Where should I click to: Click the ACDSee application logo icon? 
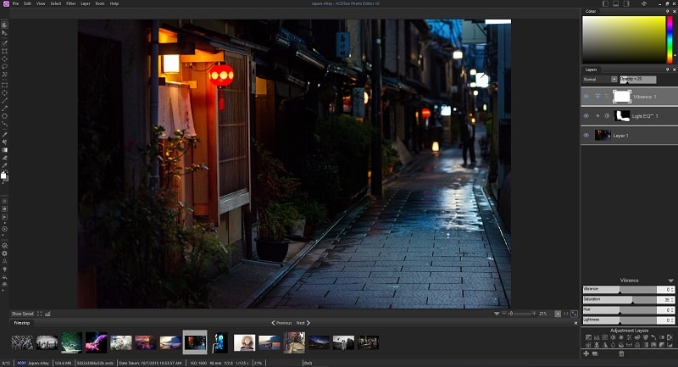click(x=6, y=3)
